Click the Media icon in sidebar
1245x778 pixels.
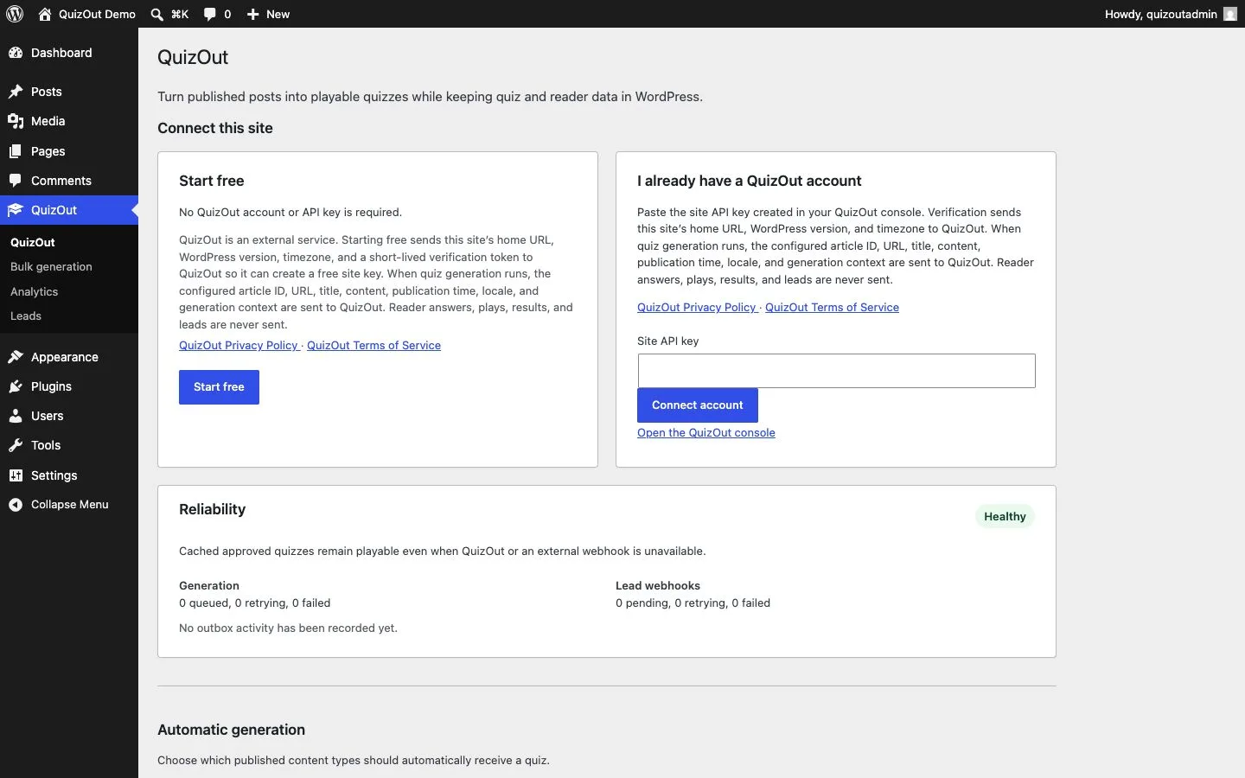[x=16, y=121]
